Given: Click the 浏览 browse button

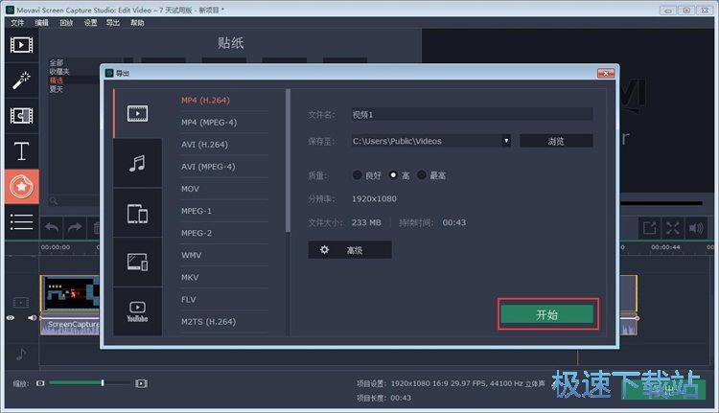Looking at the screenshot, I should [556, 141].
